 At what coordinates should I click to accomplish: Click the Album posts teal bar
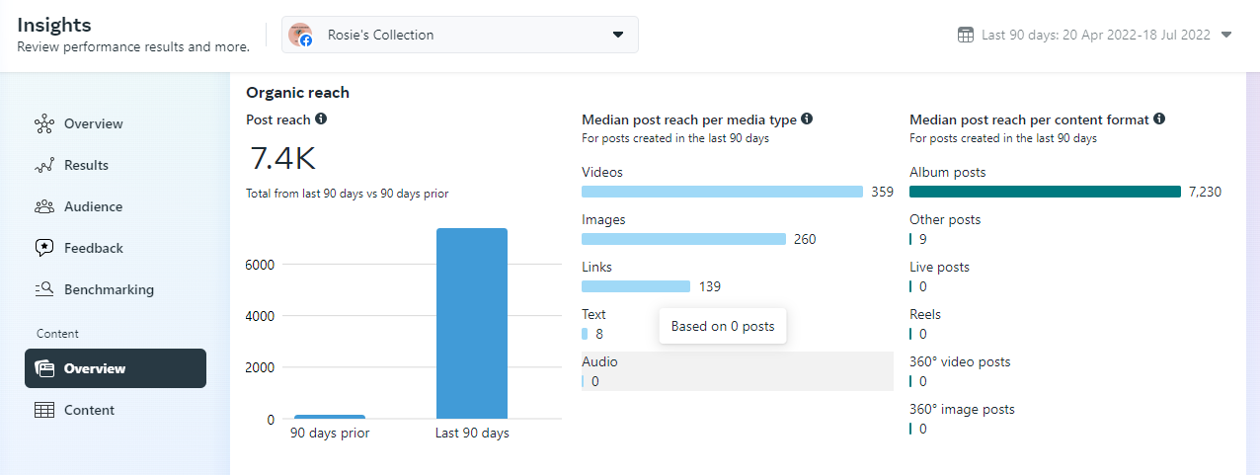click(1045, 192)
